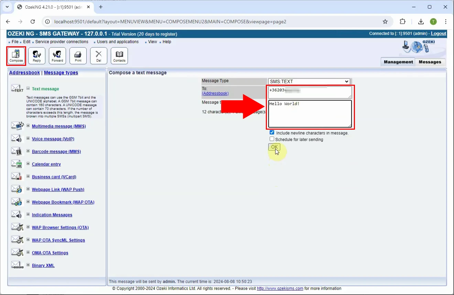The image size is (454, 295).
Task: Expand the Webpage Bookmark (WAP OTA) node
Action: pyautogui.click(x=28, y=202)
